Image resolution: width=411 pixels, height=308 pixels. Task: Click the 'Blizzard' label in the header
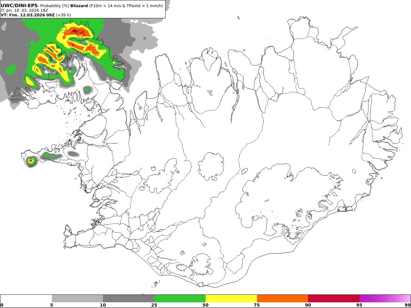pyautogui.click(x=79, y=6)
